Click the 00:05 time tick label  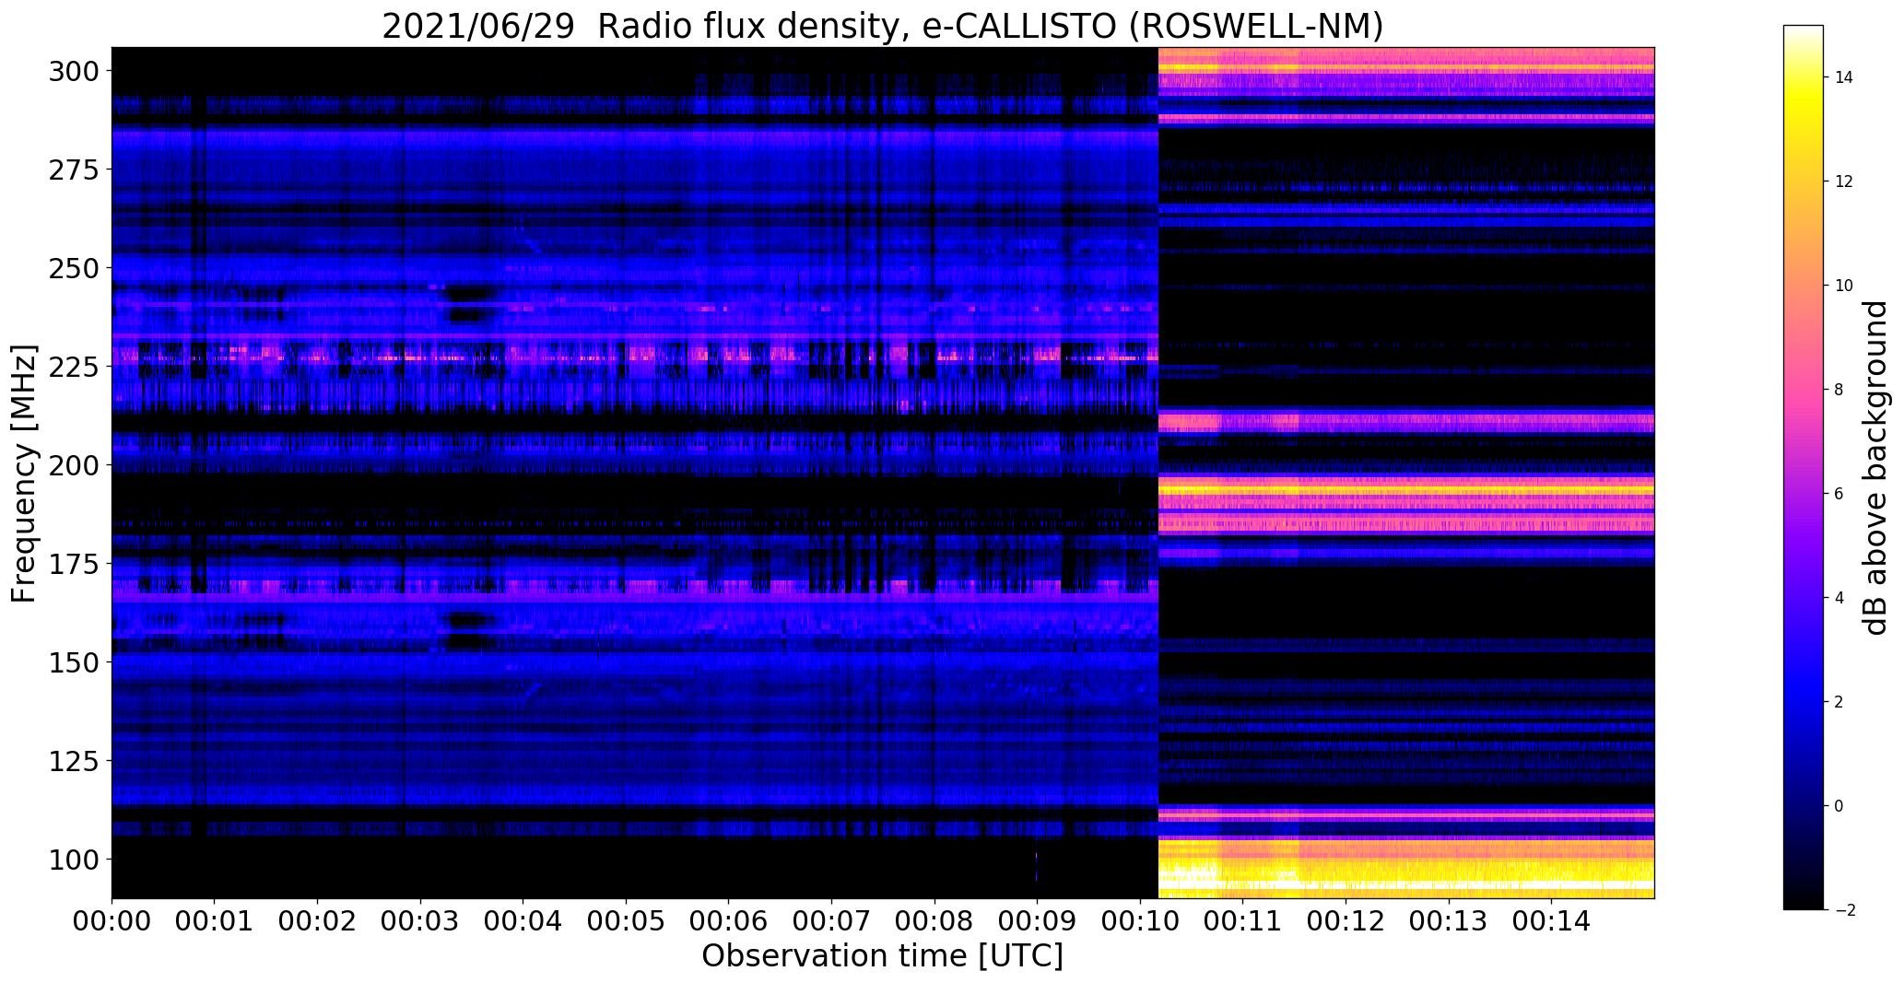tap(626, 920)
